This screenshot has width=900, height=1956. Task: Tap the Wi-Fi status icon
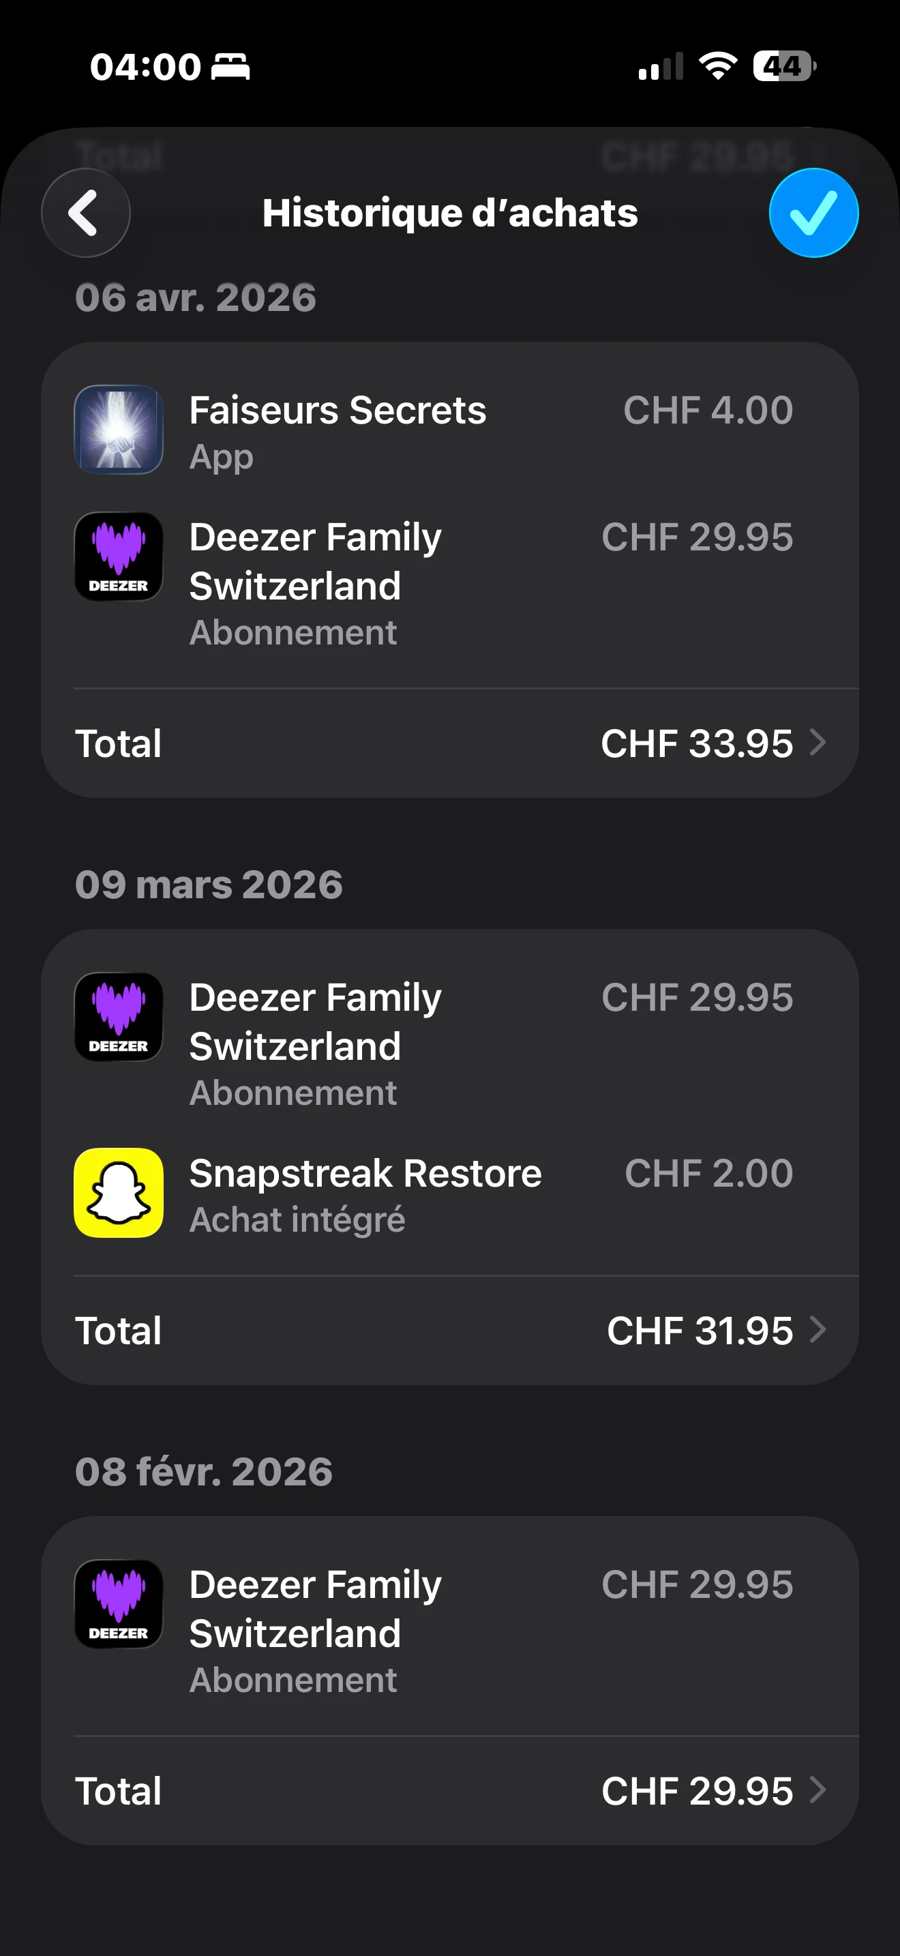718,66
